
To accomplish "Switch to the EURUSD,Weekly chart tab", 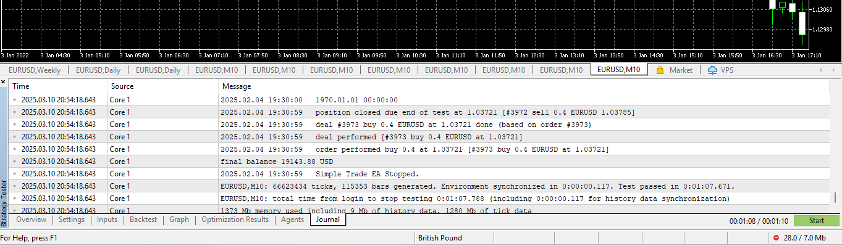I will pyautogui.click(x=35, y=70).
